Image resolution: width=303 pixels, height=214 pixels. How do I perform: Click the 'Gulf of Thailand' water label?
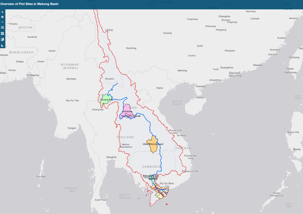(125, 196)
